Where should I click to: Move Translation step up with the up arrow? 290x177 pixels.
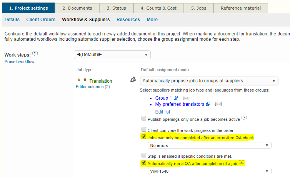coord(79,80)
